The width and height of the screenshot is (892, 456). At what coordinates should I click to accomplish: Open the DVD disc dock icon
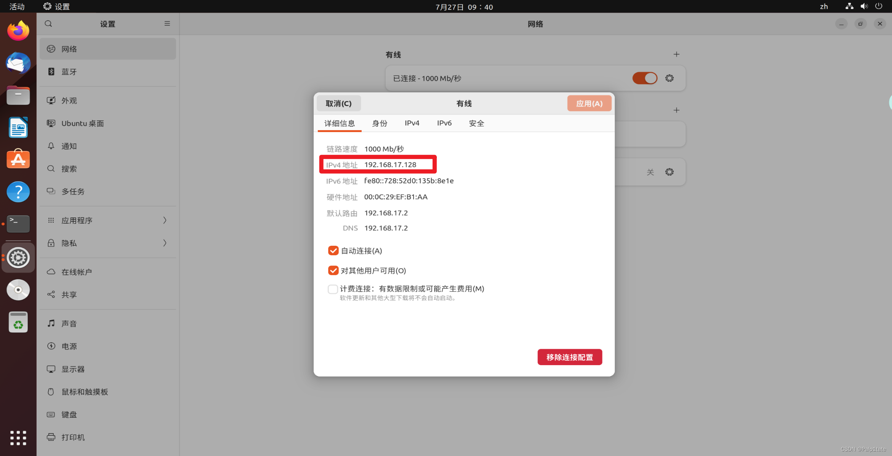click(x=18, y=290)
